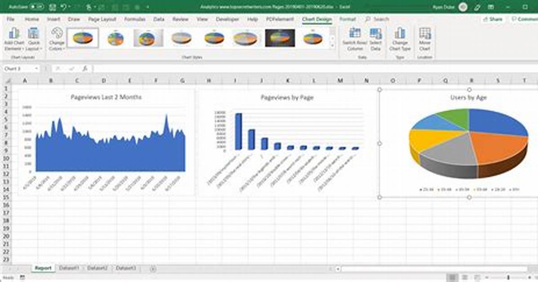Click the Undo arrow icon

(63, 7)
